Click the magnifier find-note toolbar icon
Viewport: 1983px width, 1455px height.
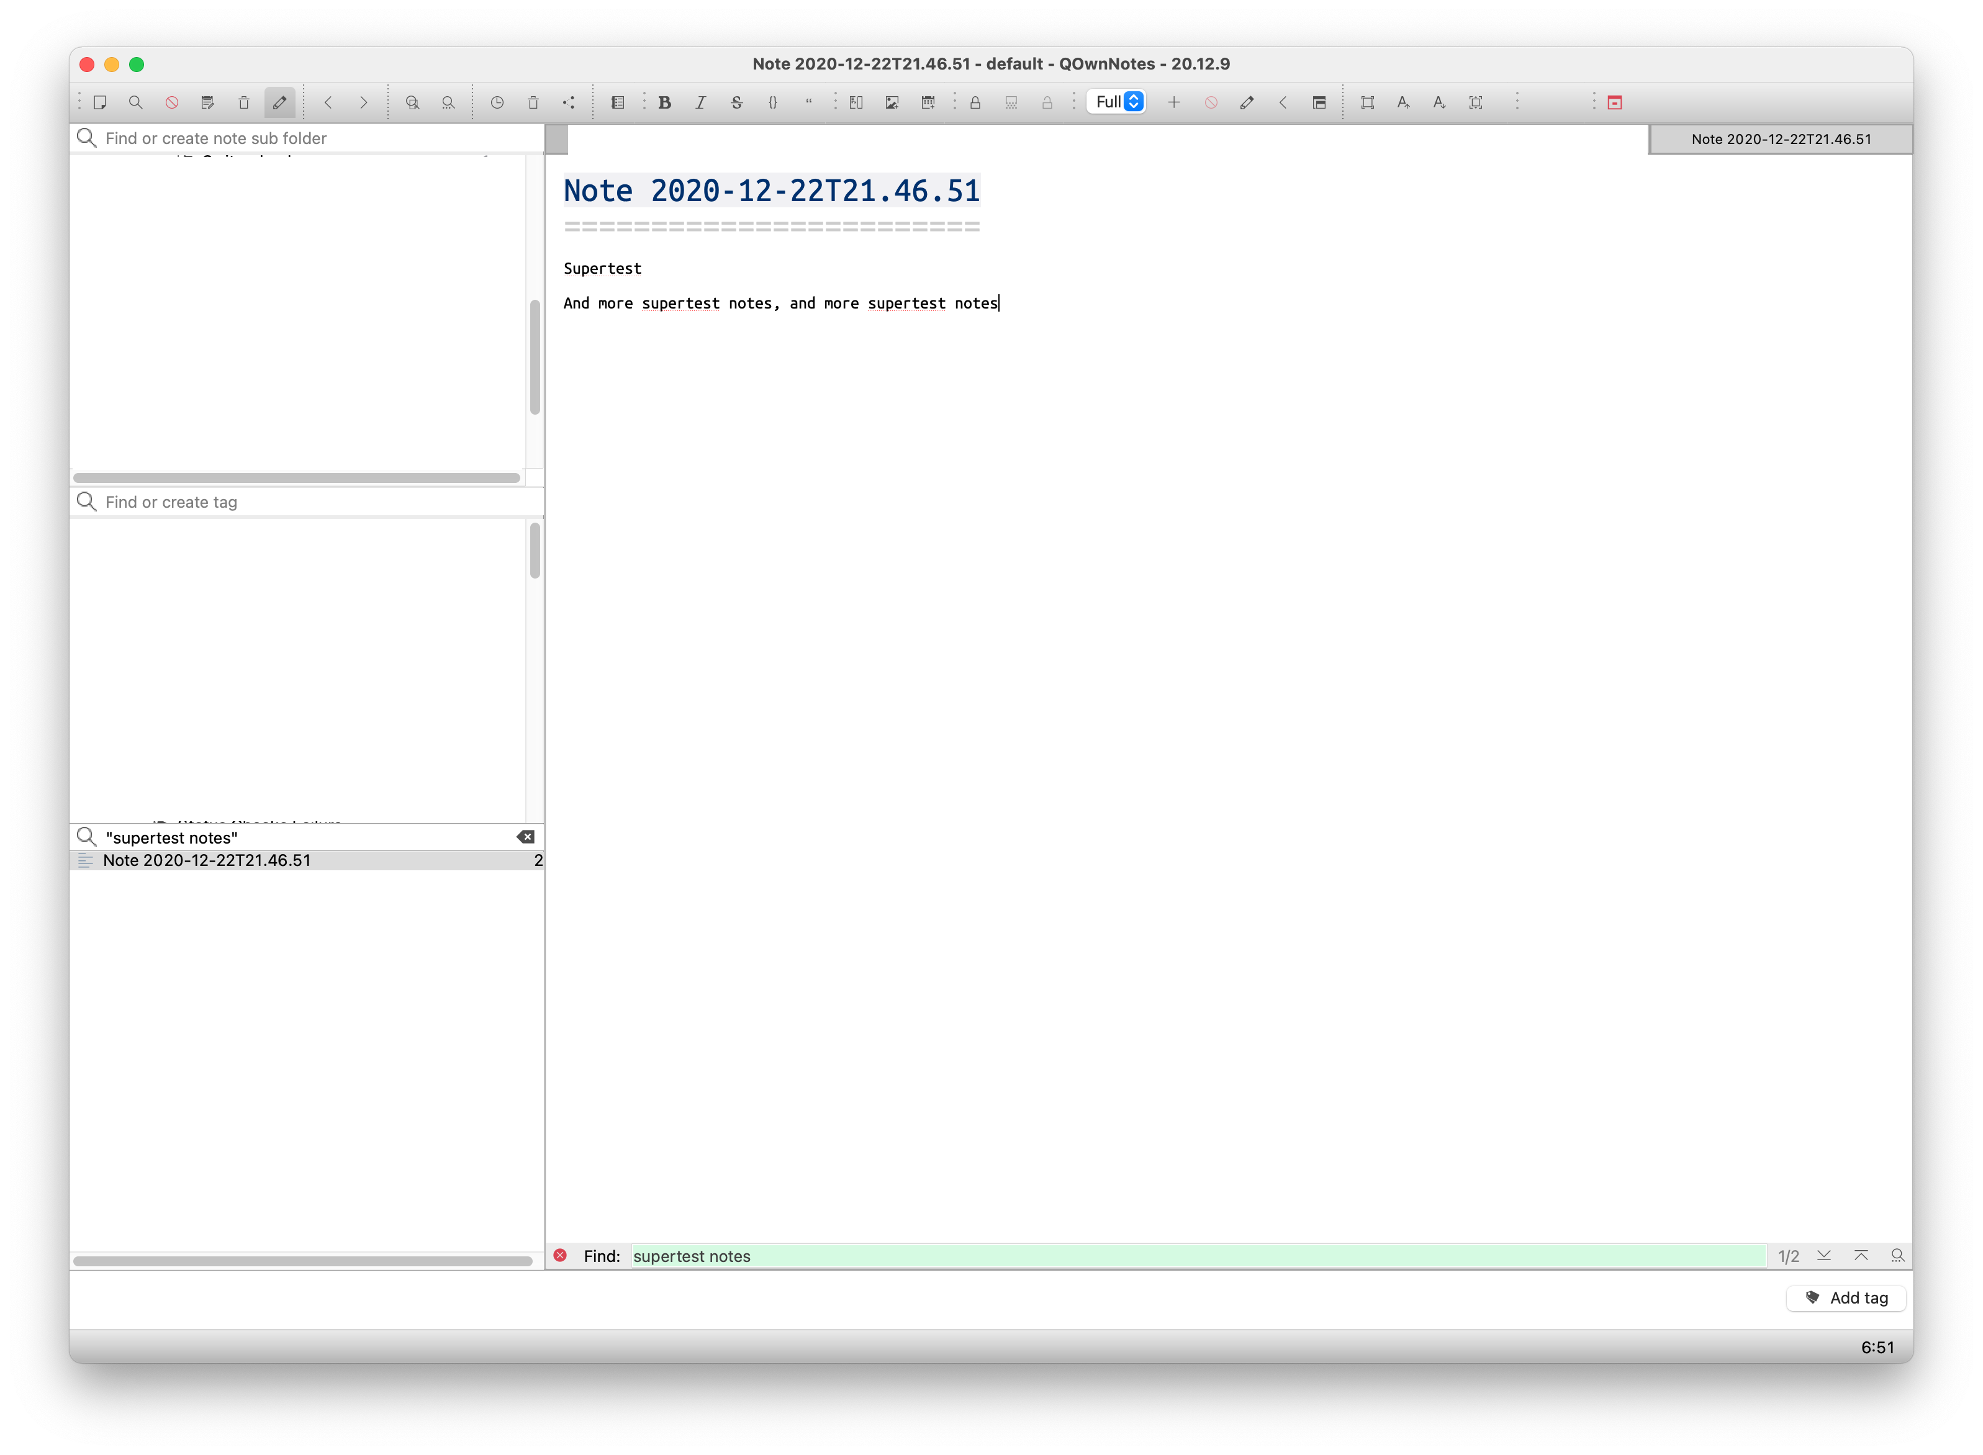[x=136, y=102]
